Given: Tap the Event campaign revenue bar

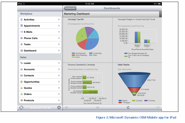Looking at the screenshot, I should (87, 82).
